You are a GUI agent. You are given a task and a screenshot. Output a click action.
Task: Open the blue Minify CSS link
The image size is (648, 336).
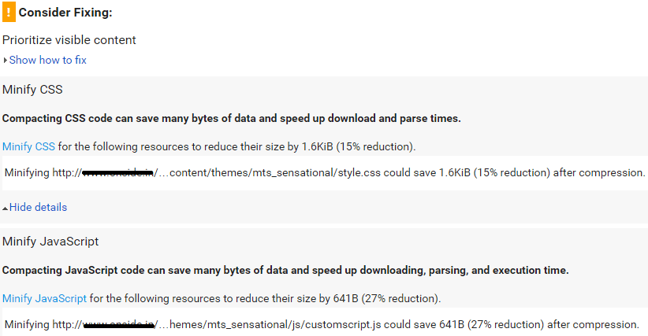pyautogui.click(x=28, y=147)
